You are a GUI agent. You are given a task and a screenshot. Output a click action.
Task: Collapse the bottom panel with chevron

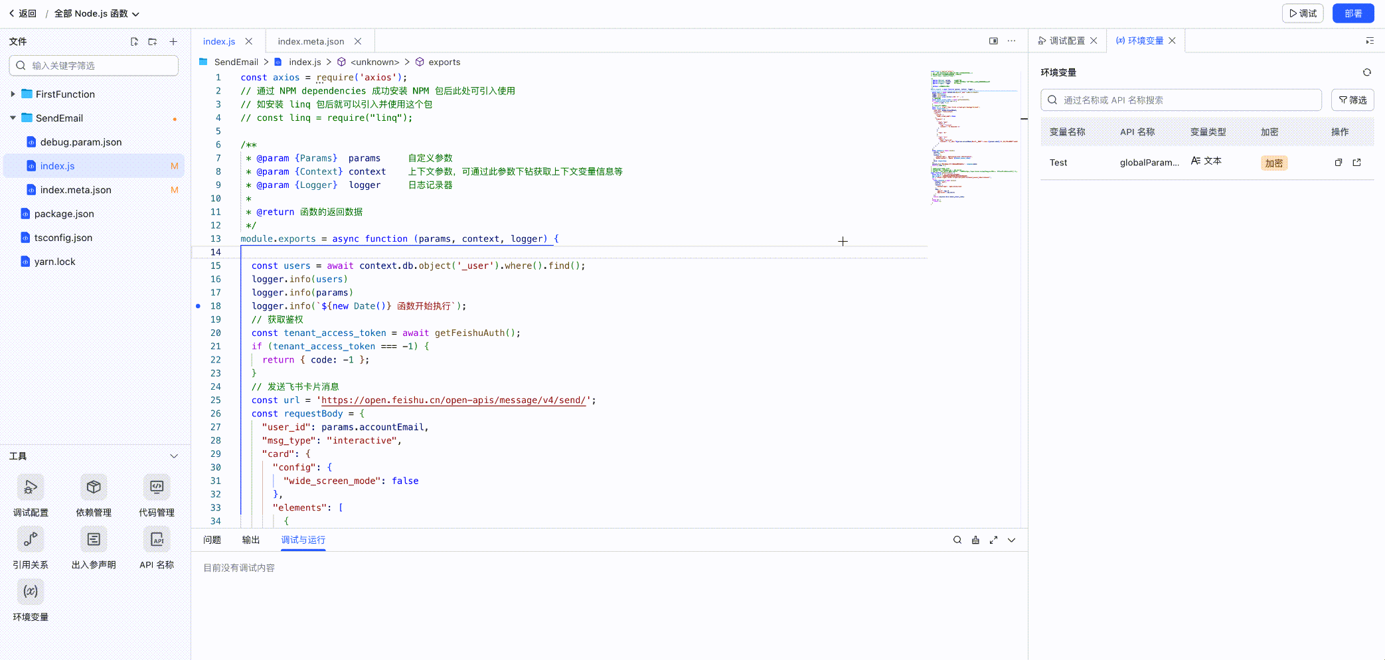(x=1011, y=540)
